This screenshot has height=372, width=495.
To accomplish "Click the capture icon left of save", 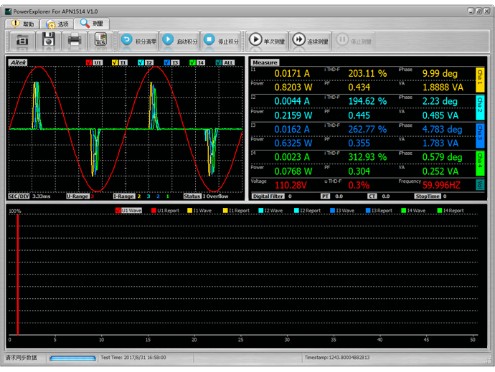I will tap(22, 41).
